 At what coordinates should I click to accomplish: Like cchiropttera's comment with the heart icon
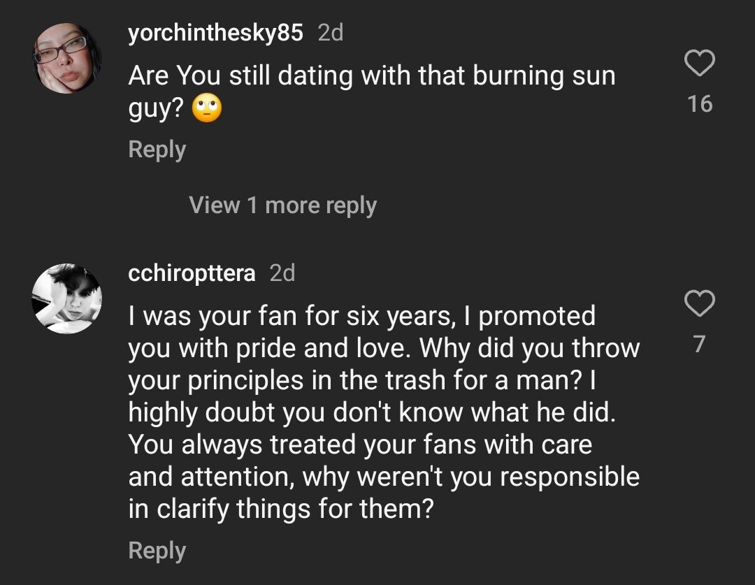[x=700, y=304]
